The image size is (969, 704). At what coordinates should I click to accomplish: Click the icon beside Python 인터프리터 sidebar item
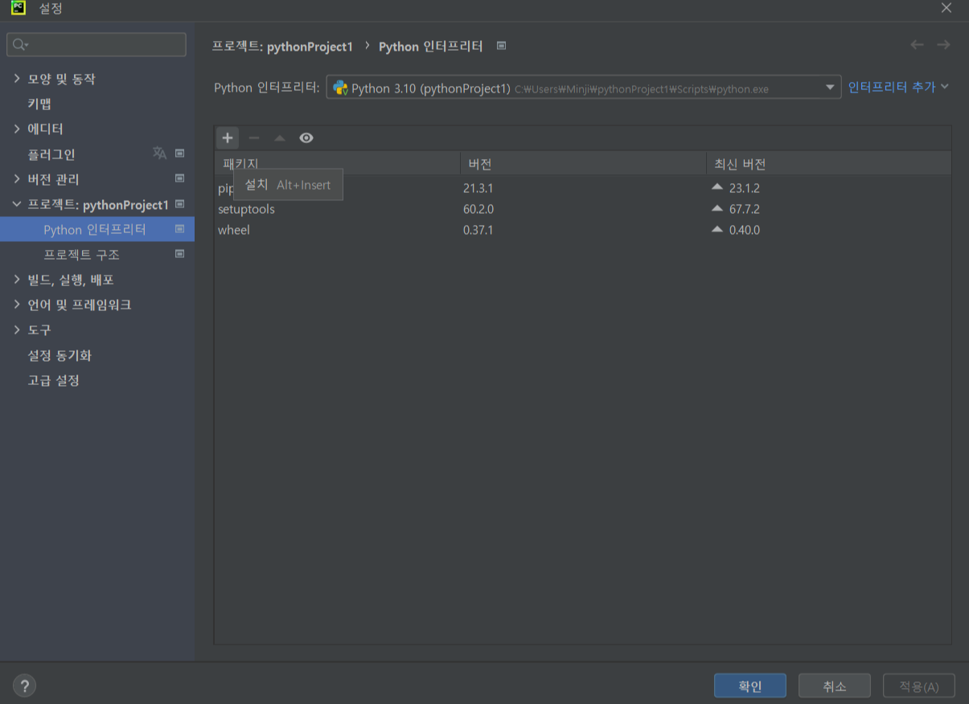[179, 229]
